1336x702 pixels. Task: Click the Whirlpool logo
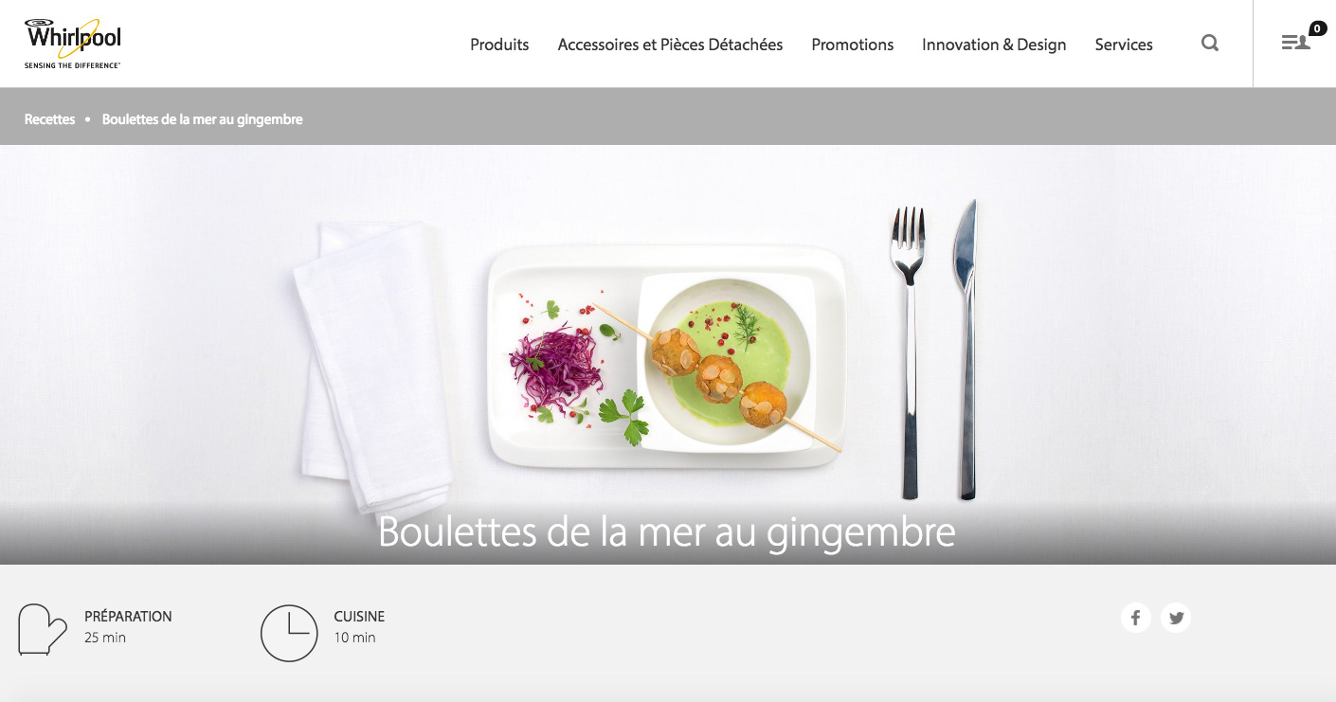coord(73,44)
